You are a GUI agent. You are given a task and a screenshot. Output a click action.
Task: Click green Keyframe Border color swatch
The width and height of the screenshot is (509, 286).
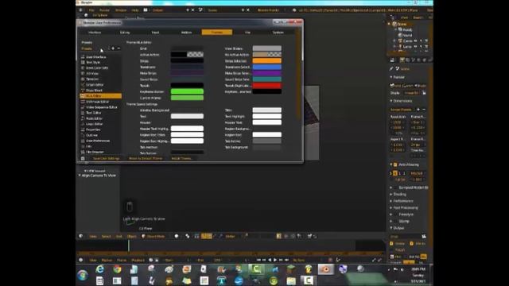click(187, 92)
